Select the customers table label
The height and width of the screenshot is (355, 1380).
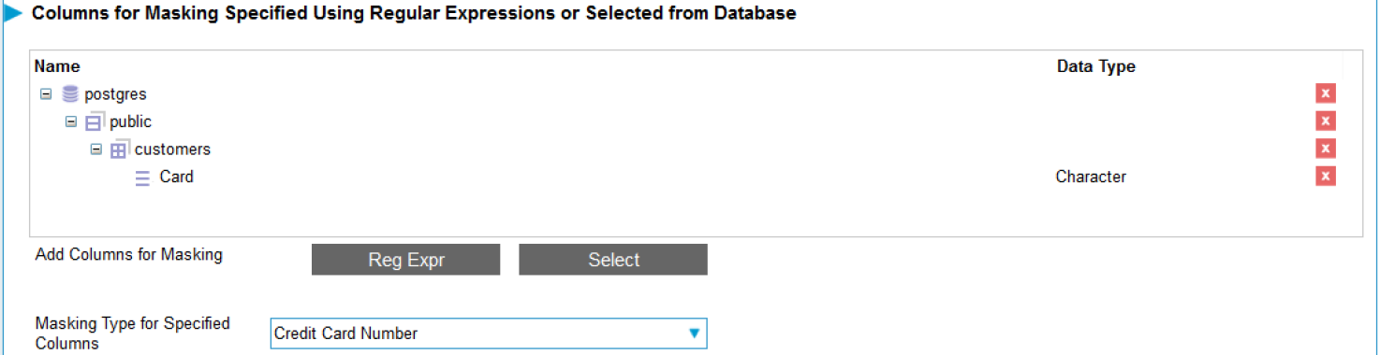(172, 149)
